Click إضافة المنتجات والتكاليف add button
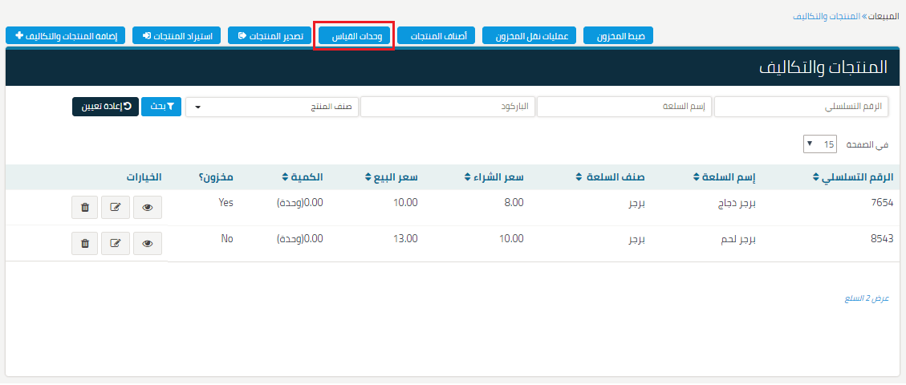 coord(66,36)
